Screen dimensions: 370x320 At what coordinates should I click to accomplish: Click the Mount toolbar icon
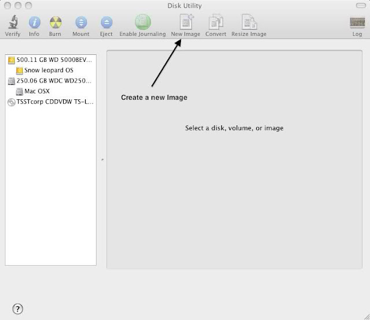tap(81, 23)
